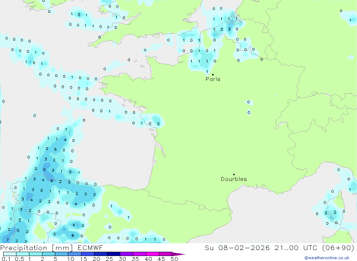The height and width of the screenshot is (261, 357).
Task: Pick the legend swatch between 20 and 25
Action: [101, 254]
